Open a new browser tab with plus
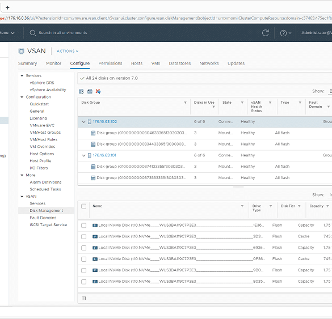This screenshot has width=332, height=319. [7, 8]
